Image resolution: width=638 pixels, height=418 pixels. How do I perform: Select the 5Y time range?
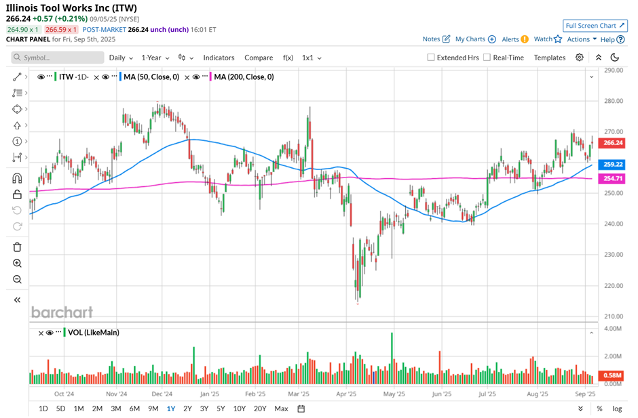(221, 409)
